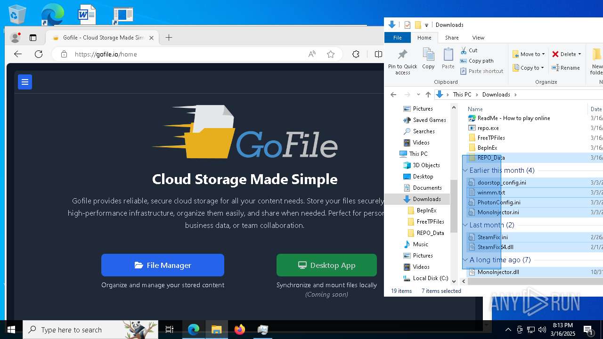Screen dimensions: 603x339
Task: Toggle Edge split screen icon
Action: coord(378,54)
